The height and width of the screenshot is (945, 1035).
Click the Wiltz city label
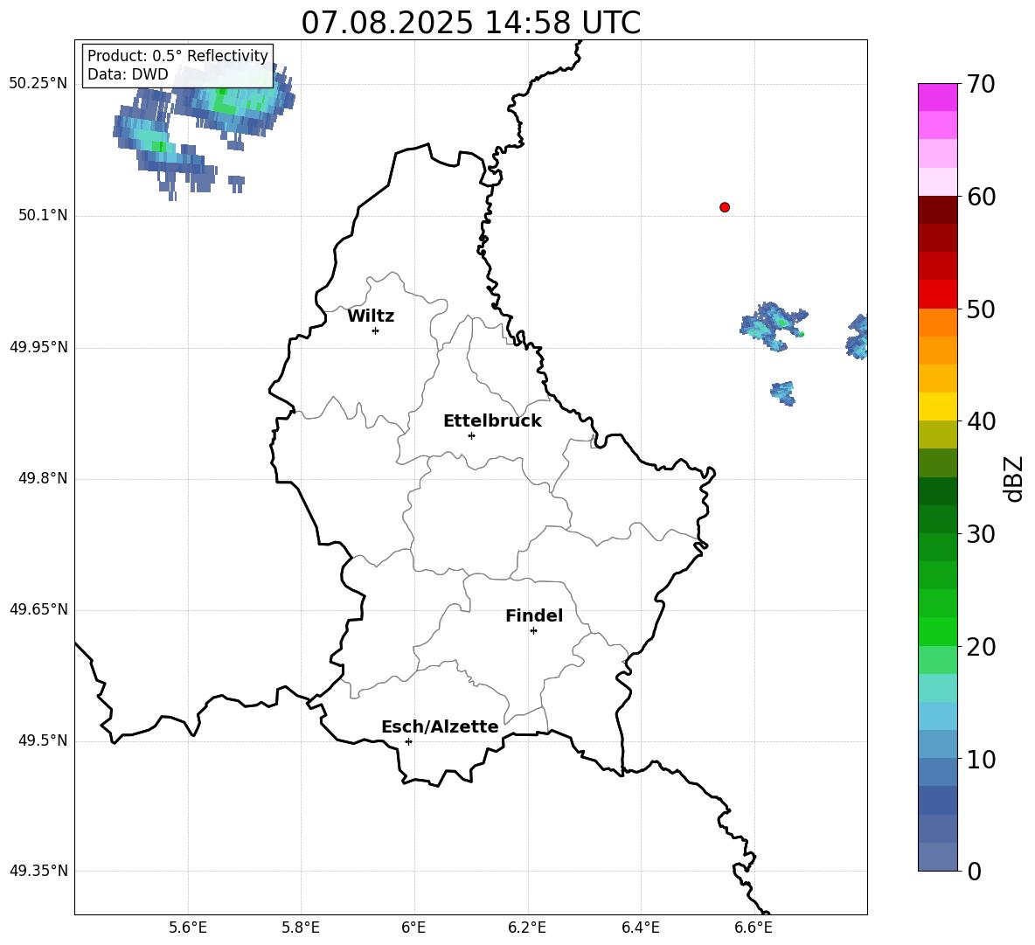[371, 316]
